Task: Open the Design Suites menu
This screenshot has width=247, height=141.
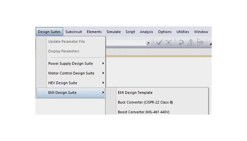Action: click(x=49, y=32)
